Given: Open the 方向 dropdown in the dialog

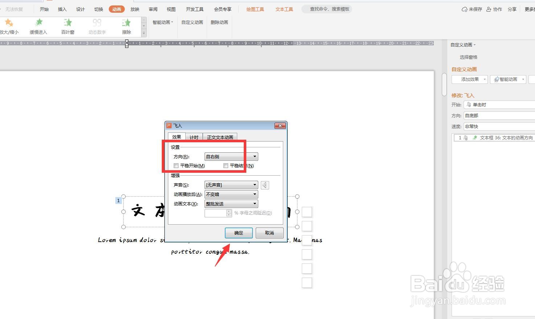Looking at the screenshot, I should coord(231,157).
